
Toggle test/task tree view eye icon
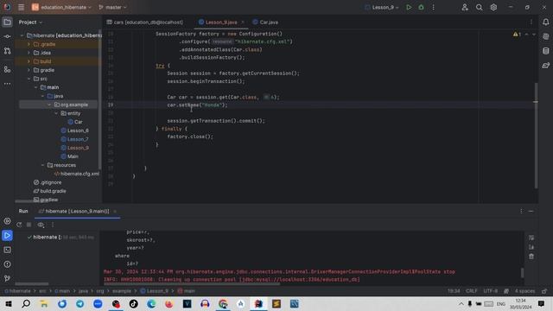(41, 225)
